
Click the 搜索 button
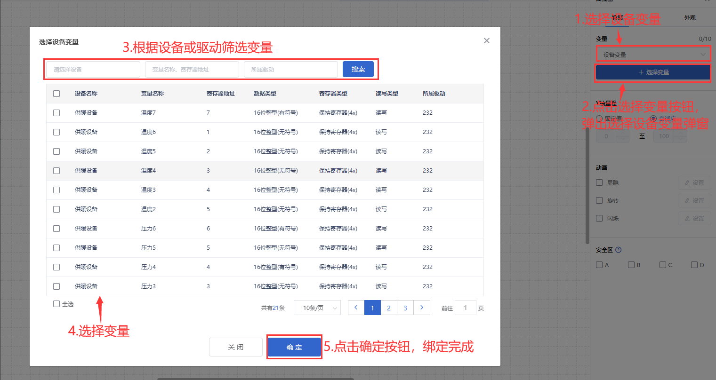tap(358, 69)
